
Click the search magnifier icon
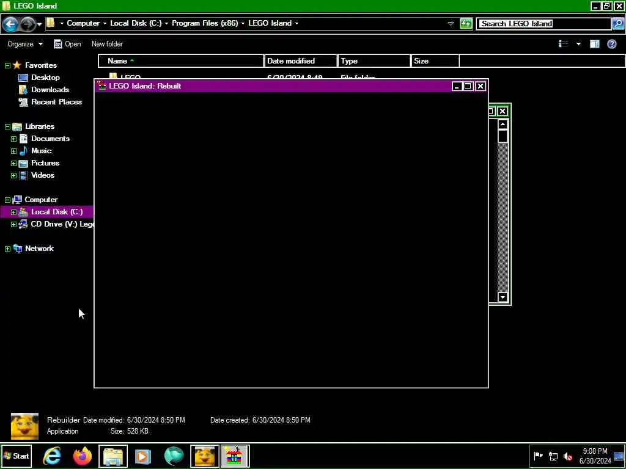click(617, 24)
